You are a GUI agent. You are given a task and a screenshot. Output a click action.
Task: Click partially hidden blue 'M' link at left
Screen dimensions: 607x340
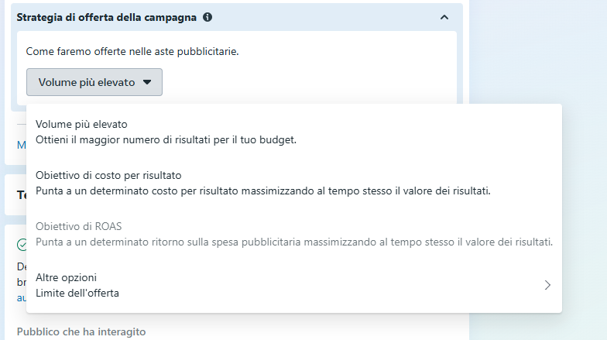[x=21, y=145]
